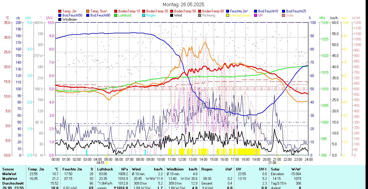
Task: Select the Bod.Feucht25 legend label
Action: [296, 11]
